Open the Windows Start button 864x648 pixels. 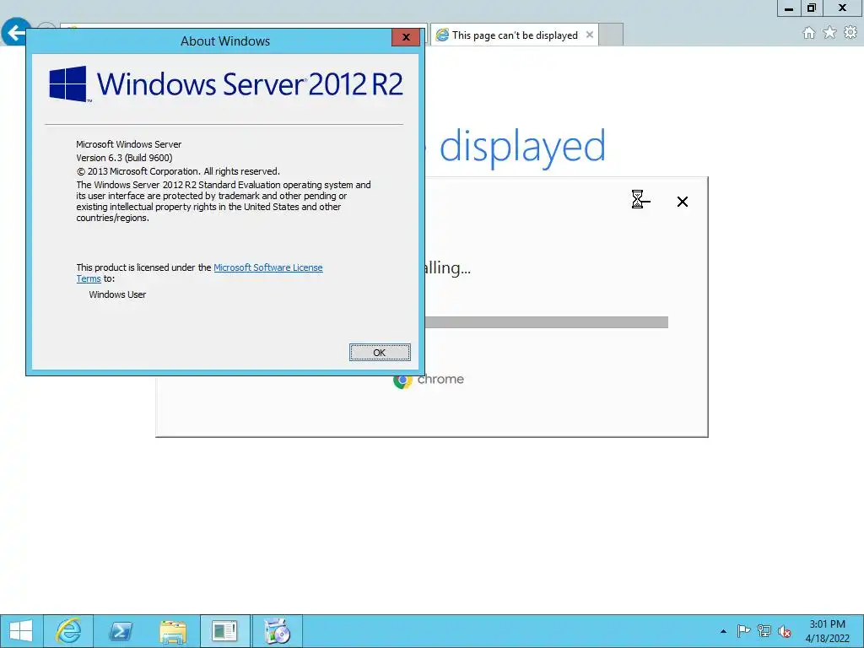pyautogui.click(x=21, y=631)
